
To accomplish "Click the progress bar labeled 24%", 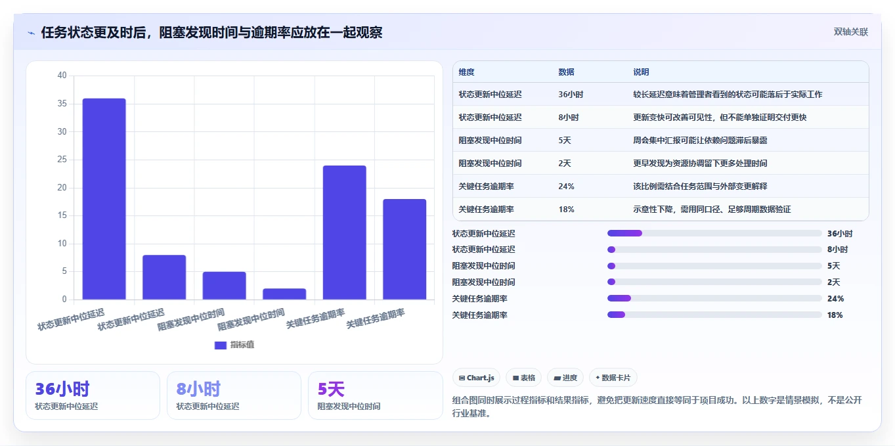I will (x=714, y=298).
